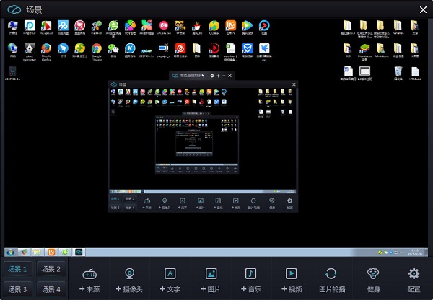Click the recycle bin in desktop preview
Viewport: 433px width, 300px height.
[399, 72]
